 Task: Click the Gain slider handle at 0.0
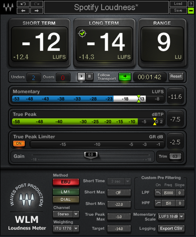tap(91, 154)
